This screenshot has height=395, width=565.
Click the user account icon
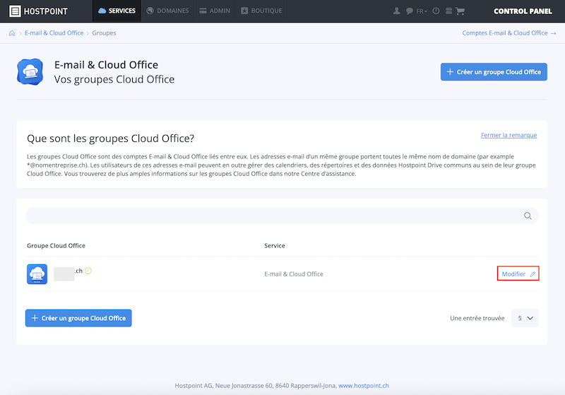tap(396, 11)
